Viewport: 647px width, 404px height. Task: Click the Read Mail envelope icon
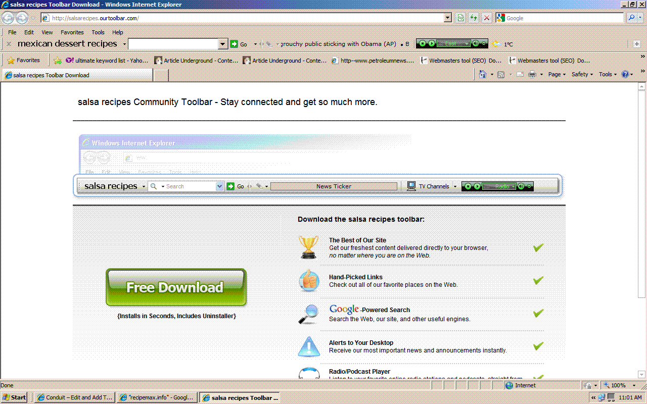520,74
